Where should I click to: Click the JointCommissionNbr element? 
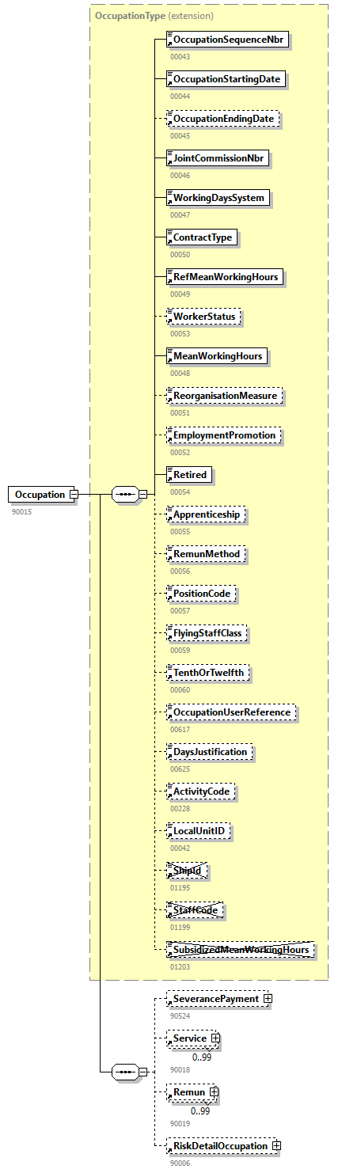[x=218, y=158]
